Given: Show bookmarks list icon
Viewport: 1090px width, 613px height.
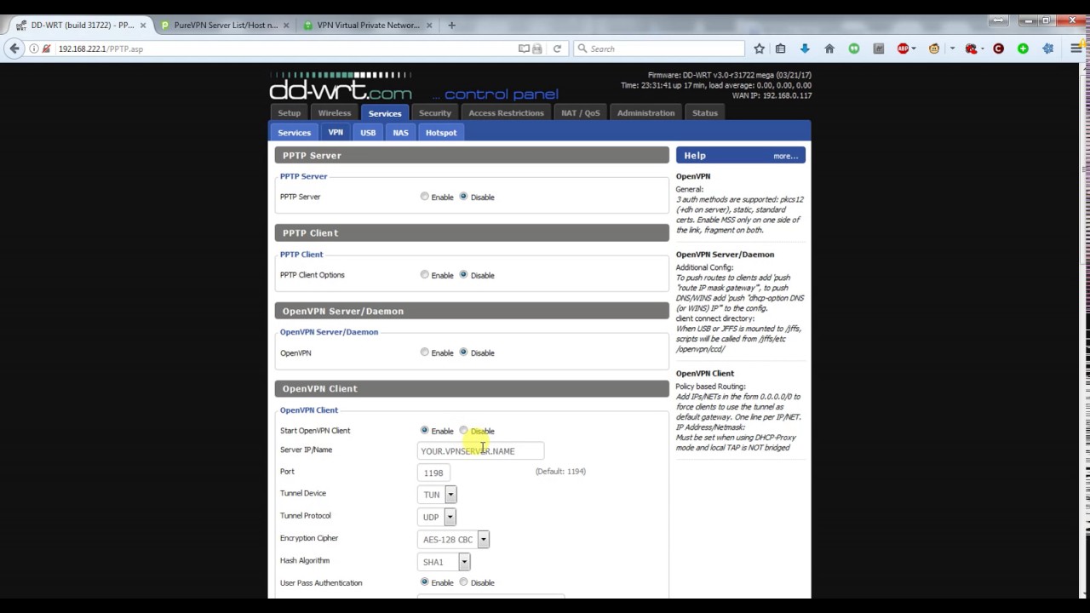Looking at the screenshot, I should click(x=780, y=49).
